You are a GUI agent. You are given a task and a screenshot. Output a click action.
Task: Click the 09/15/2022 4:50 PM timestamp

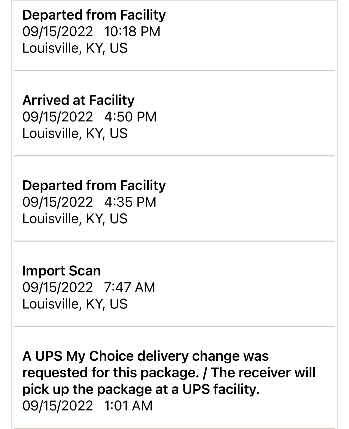(x=89, y=117)
